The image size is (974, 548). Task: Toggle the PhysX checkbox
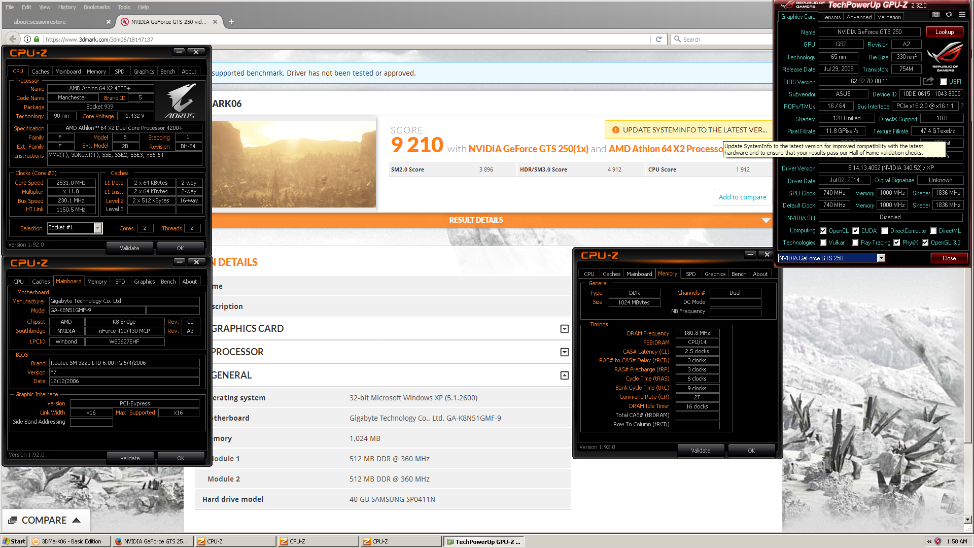click(x=897, y=243)
